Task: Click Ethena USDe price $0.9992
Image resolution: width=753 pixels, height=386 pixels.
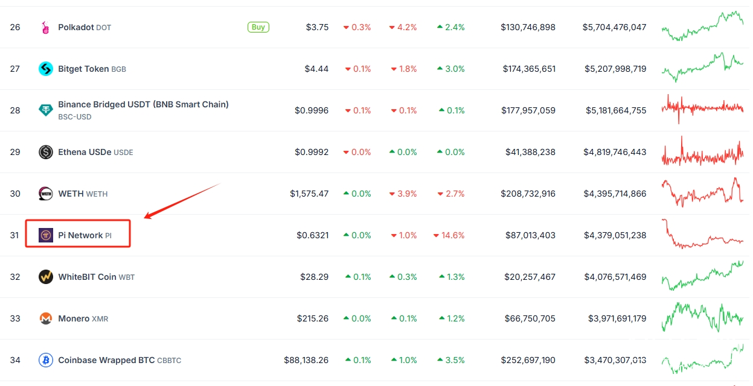Action: (312, 152)
